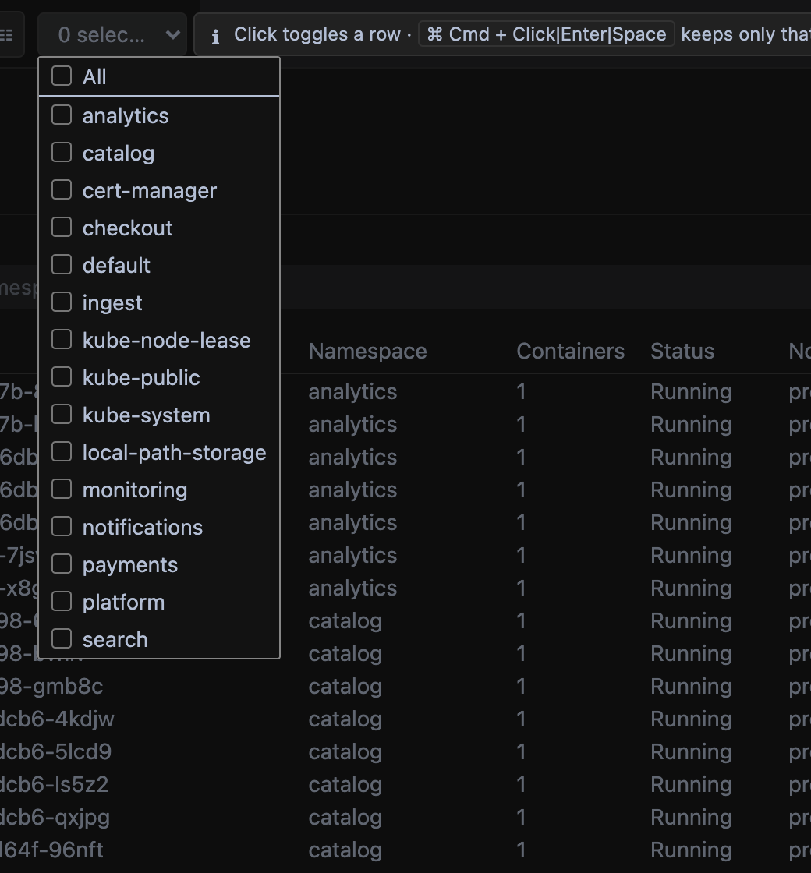This screenshot has height=873, width=811.
Task: Tick the 'cert-manager' checkbox
Action: click(62, 190)
